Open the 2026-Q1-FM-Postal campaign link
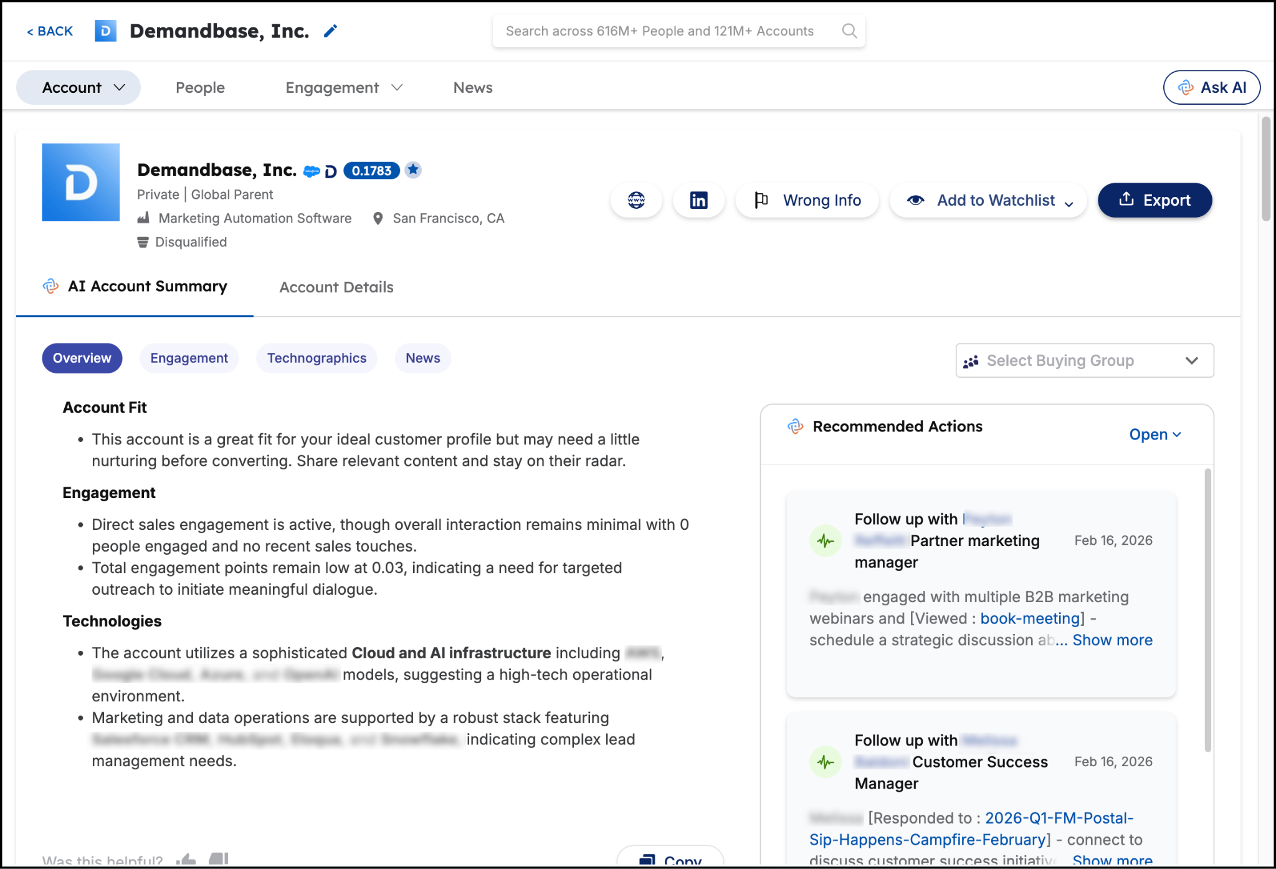The height and width of the screenshot is (869, 1276). pos(971,829)
